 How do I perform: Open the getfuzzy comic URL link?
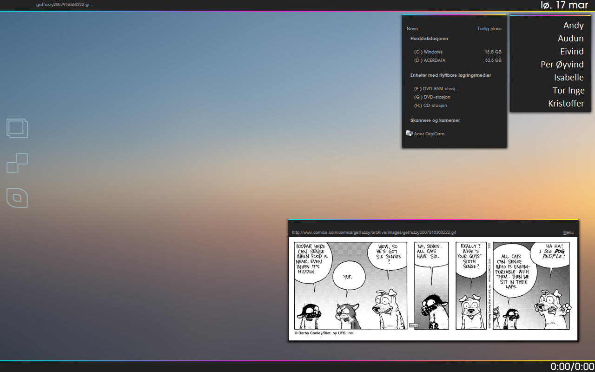[x=374, y=232]
